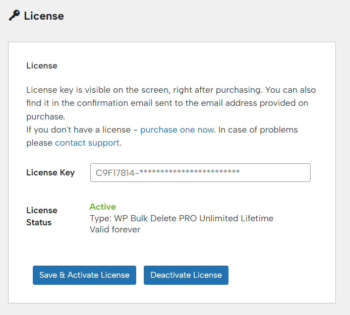Image resolution: width=350 pixels, height=315 pixels.
Task: Click the License Key label
Action: click(x=50, y=172)
